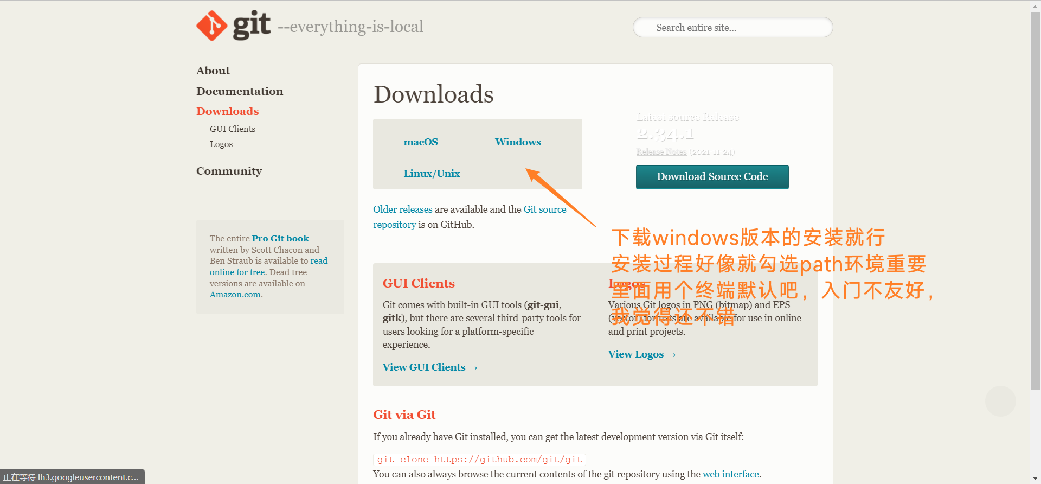Follow View Logos arrow link

click(x=642, y=354)
